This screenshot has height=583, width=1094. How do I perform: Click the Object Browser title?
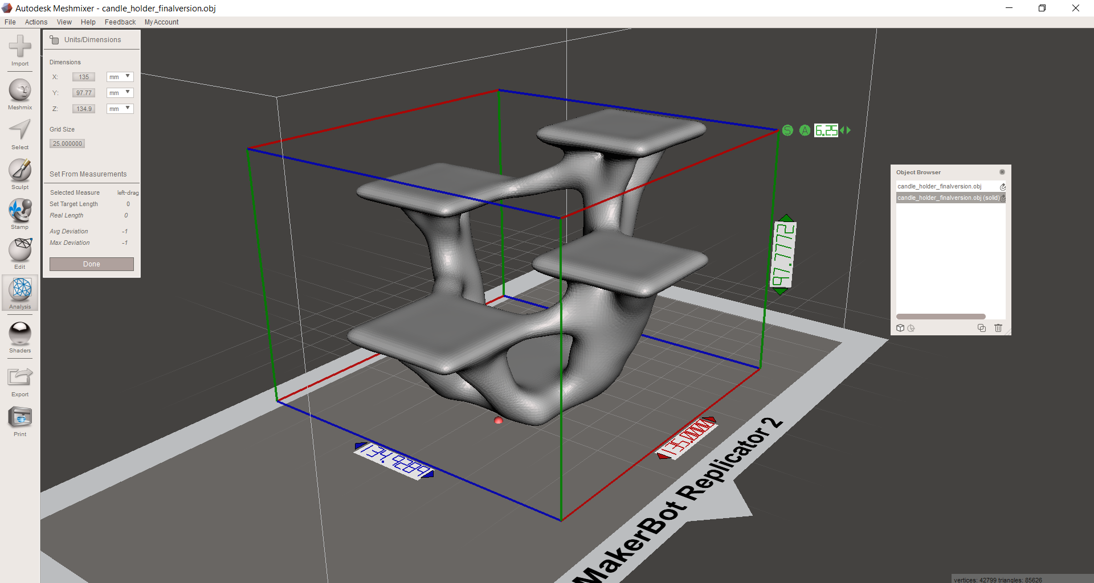pyautogui.click(x=919, y=172)
